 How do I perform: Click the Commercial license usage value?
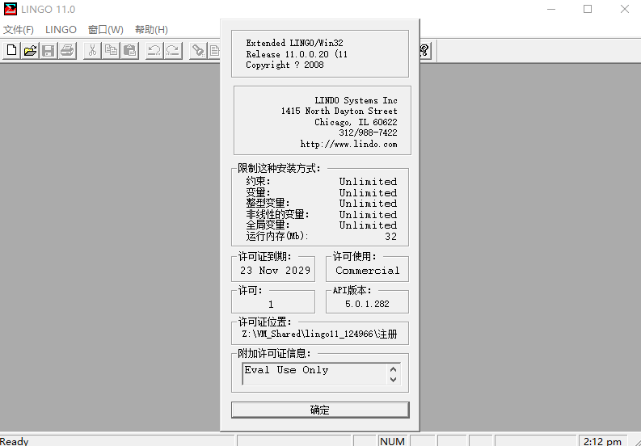368,271
